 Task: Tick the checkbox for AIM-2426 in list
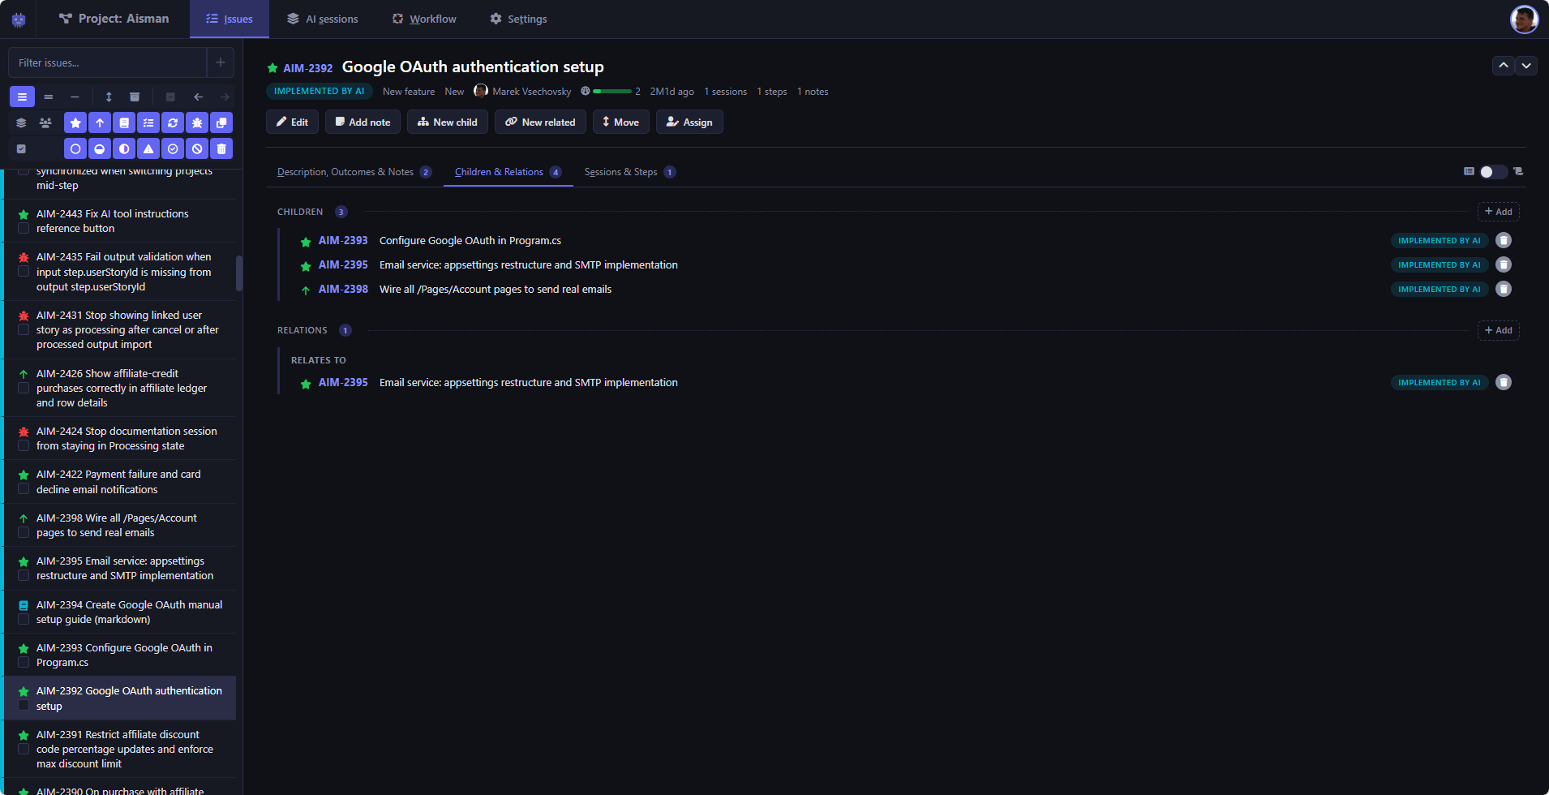(24, 389)
